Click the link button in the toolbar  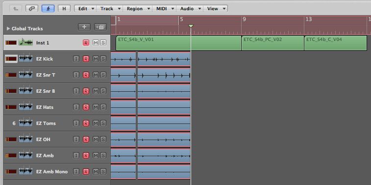click(32, 9)
